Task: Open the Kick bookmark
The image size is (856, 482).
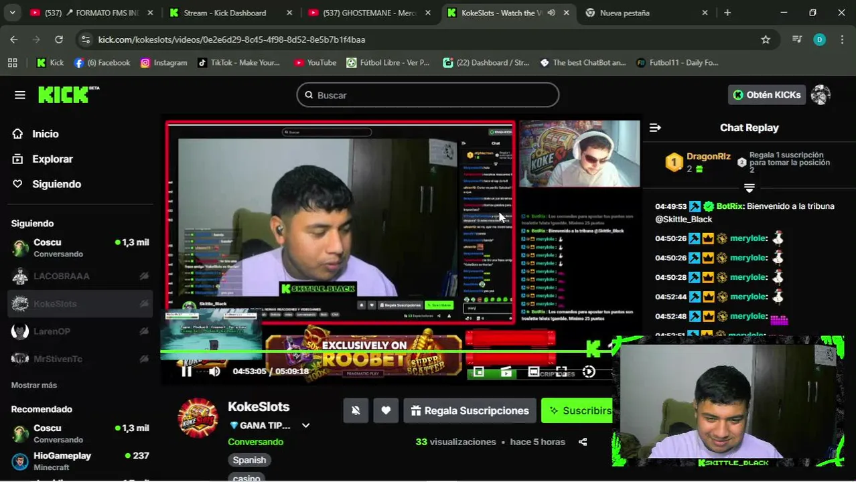Action: [50, 62]
